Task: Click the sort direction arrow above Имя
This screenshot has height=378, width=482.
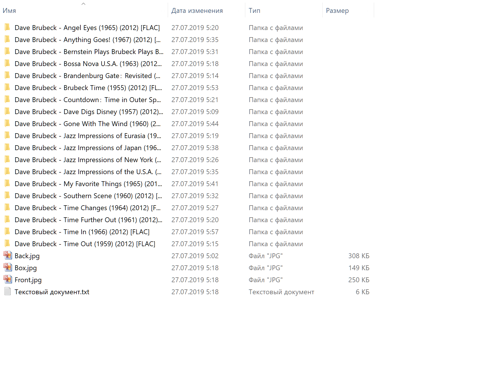Action: click(83, 4)
